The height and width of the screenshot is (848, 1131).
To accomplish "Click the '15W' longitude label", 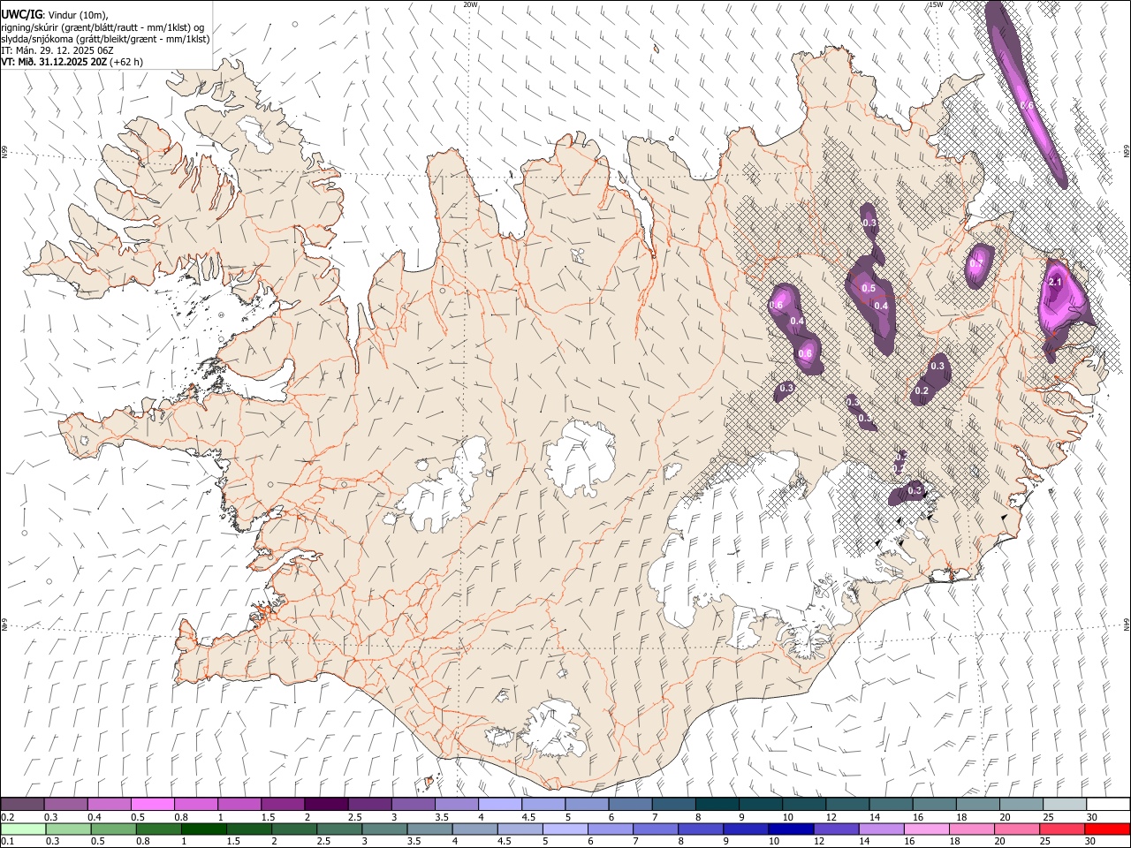I will point(936,4).
